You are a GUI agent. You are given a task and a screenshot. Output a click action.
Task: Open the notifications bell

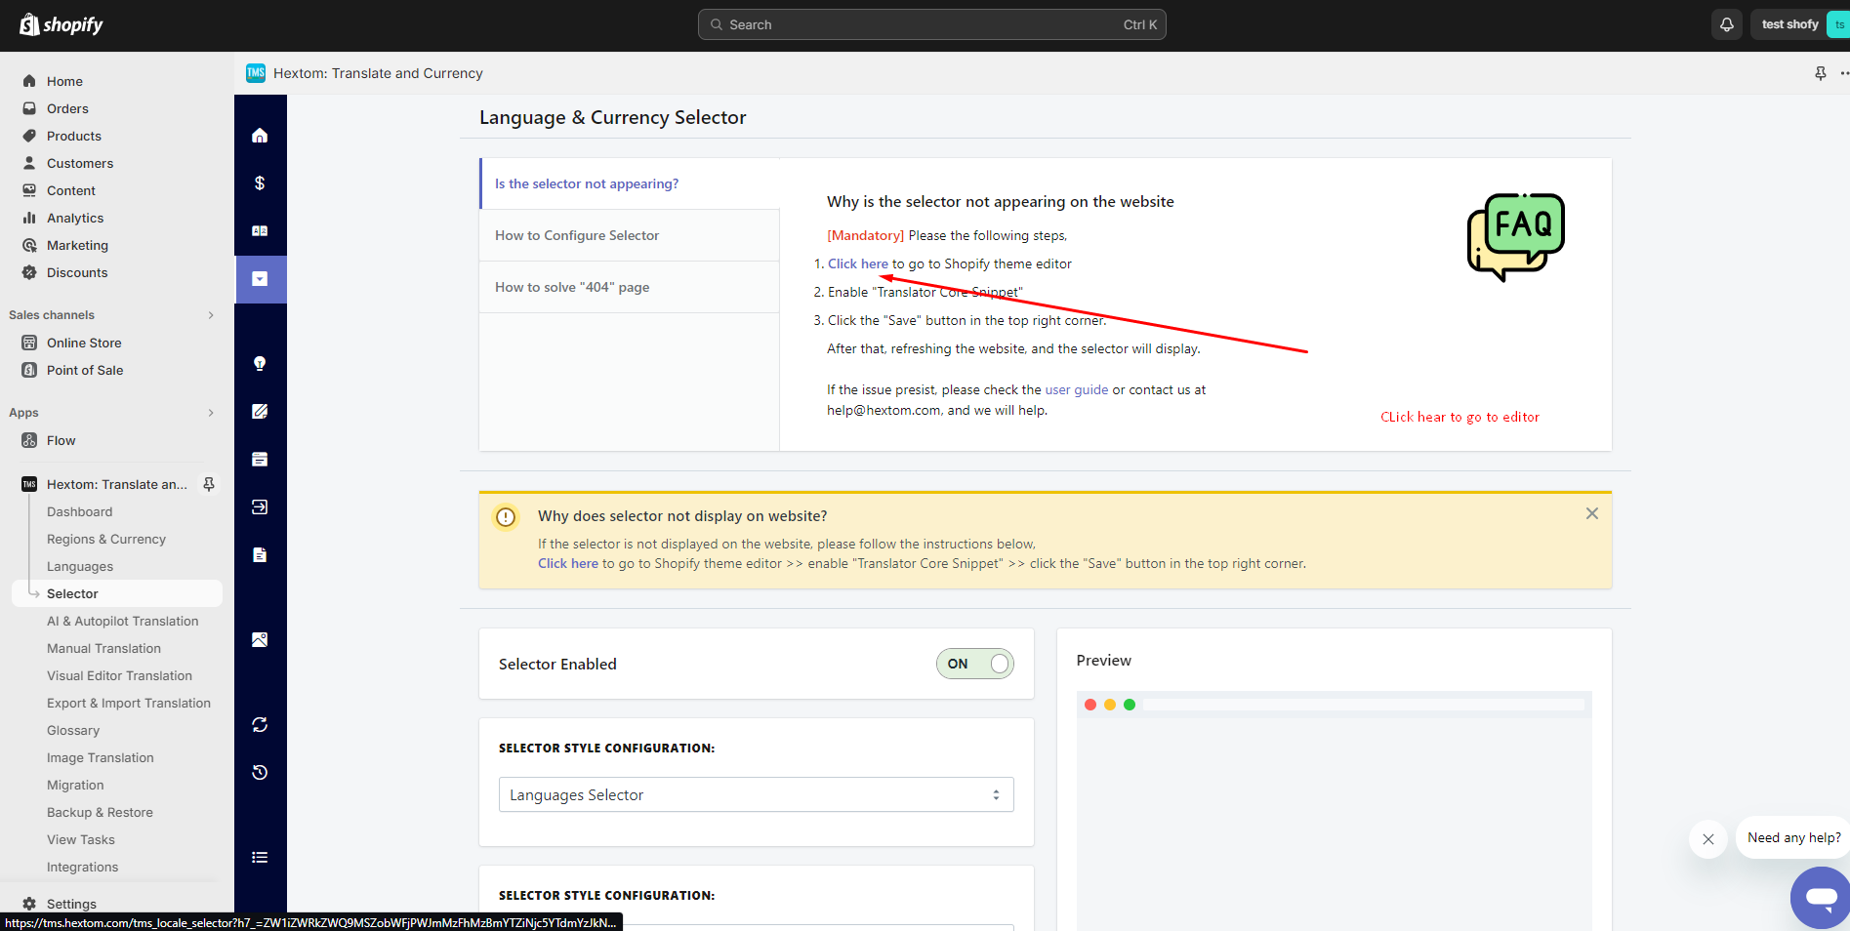coord(1727,24)
